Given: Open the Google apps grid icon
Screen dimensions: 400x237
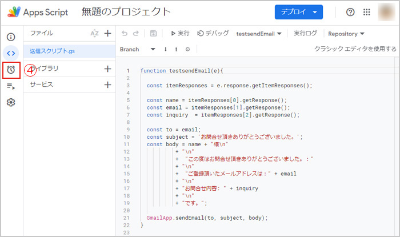Looking at the screenshot, I should [367, 12].
